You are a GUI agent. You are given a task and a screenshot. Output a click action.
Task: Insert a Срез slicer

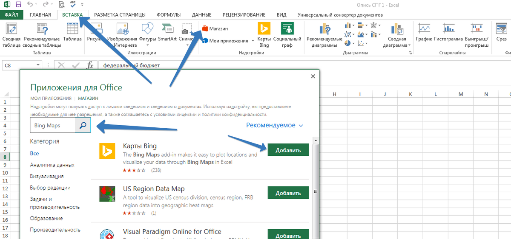click(x=501, y=32)
